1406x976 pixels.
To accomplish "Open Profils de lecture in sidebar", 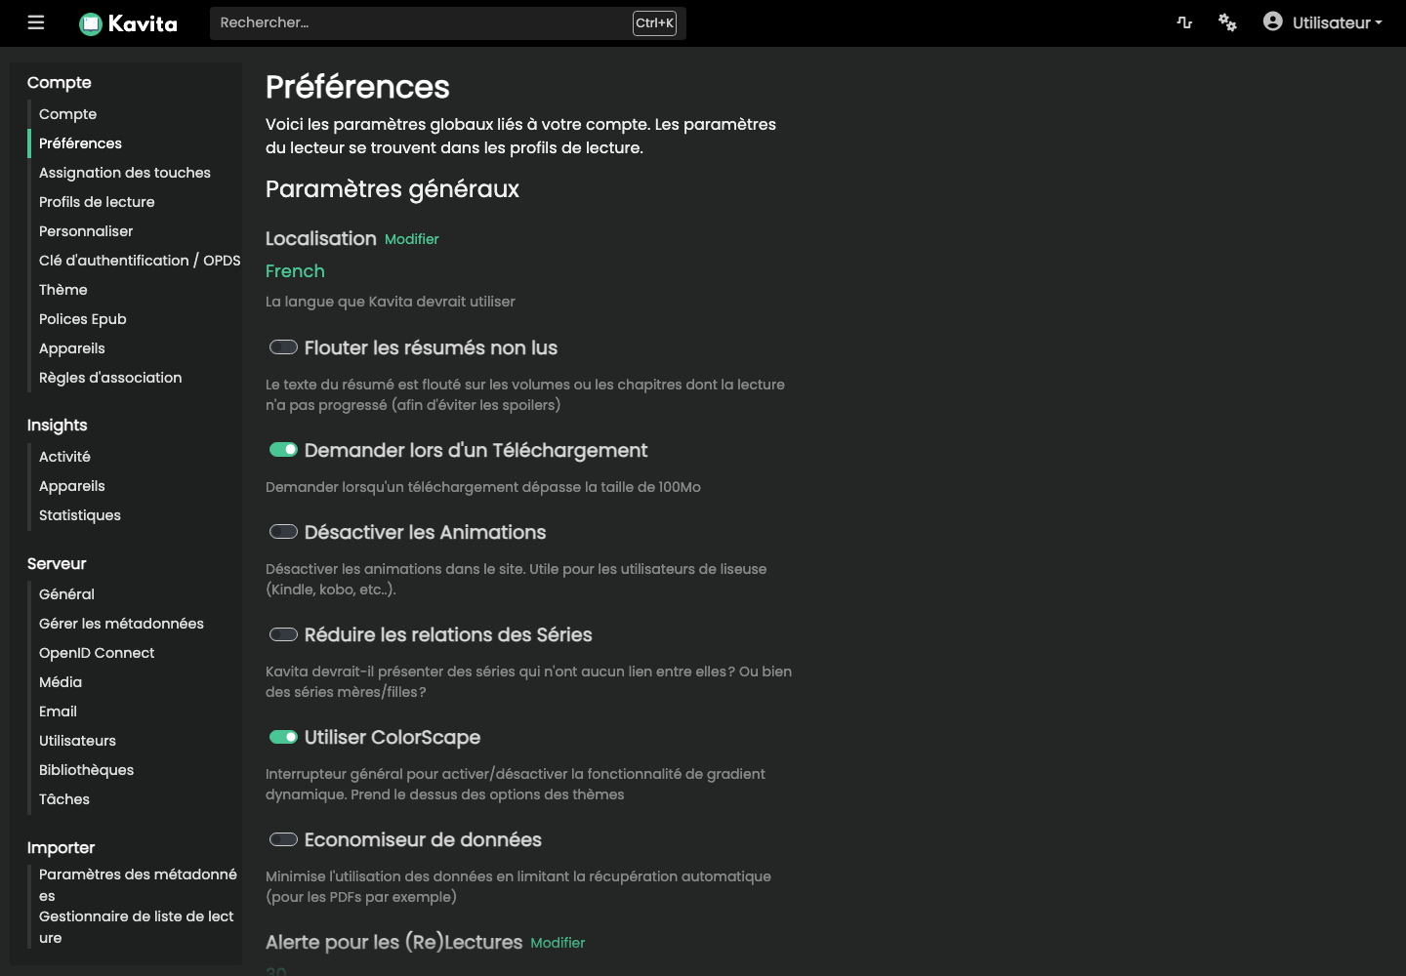I will (97, 202).
